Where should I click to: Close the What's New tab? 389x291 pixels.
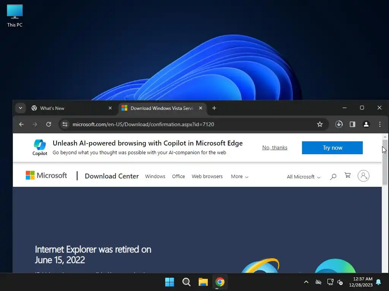110,108
